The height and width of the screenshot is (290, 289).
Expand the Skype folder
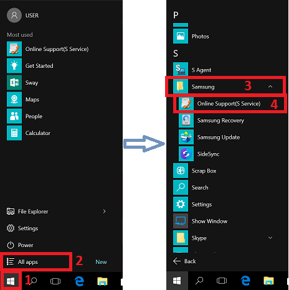click(270, 238)
